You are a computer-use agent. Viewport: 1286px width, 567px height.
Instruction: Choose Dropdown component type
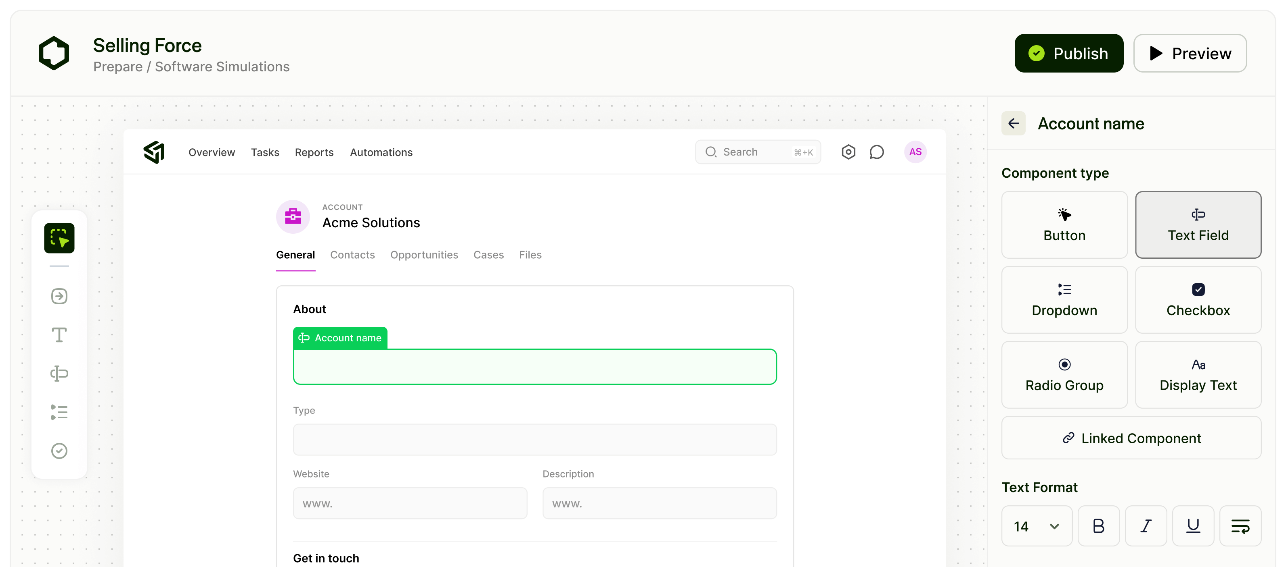pyautogui.click(x=1064, y=299)
